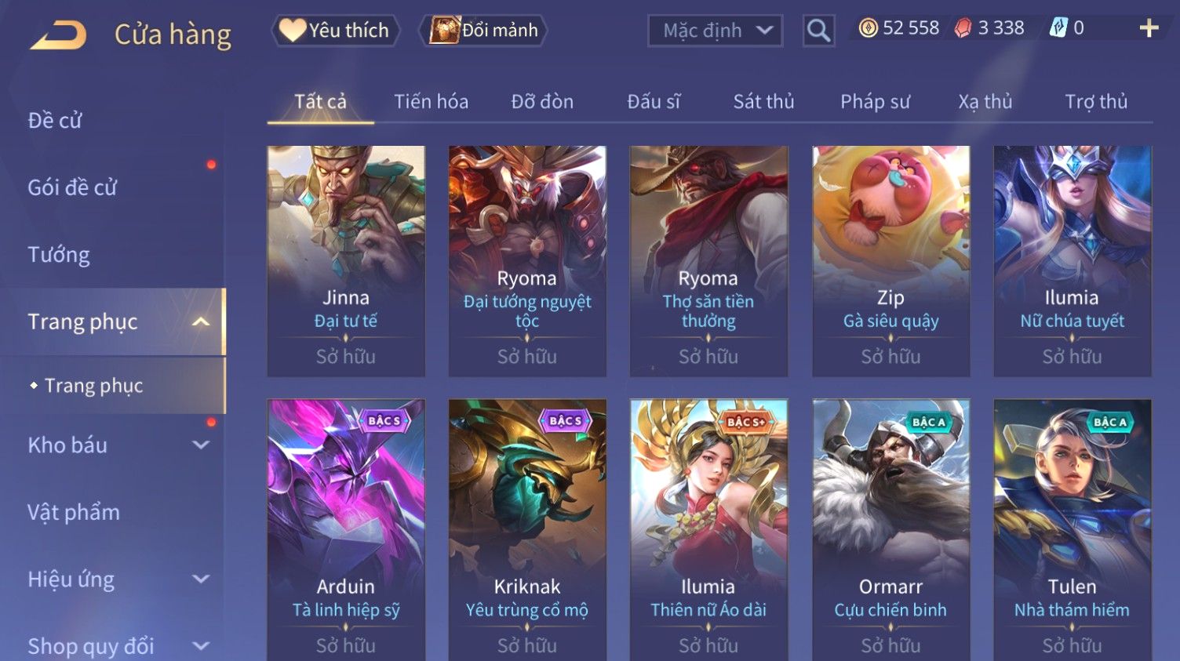Collapse the Trang phục sidebar section
The height and width of the screenshot is (661, 1180).
pos(201,321)
